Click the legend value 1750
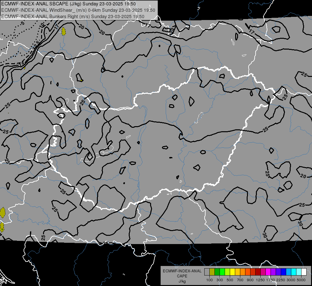The image size is (312, 286). [271, 280]
